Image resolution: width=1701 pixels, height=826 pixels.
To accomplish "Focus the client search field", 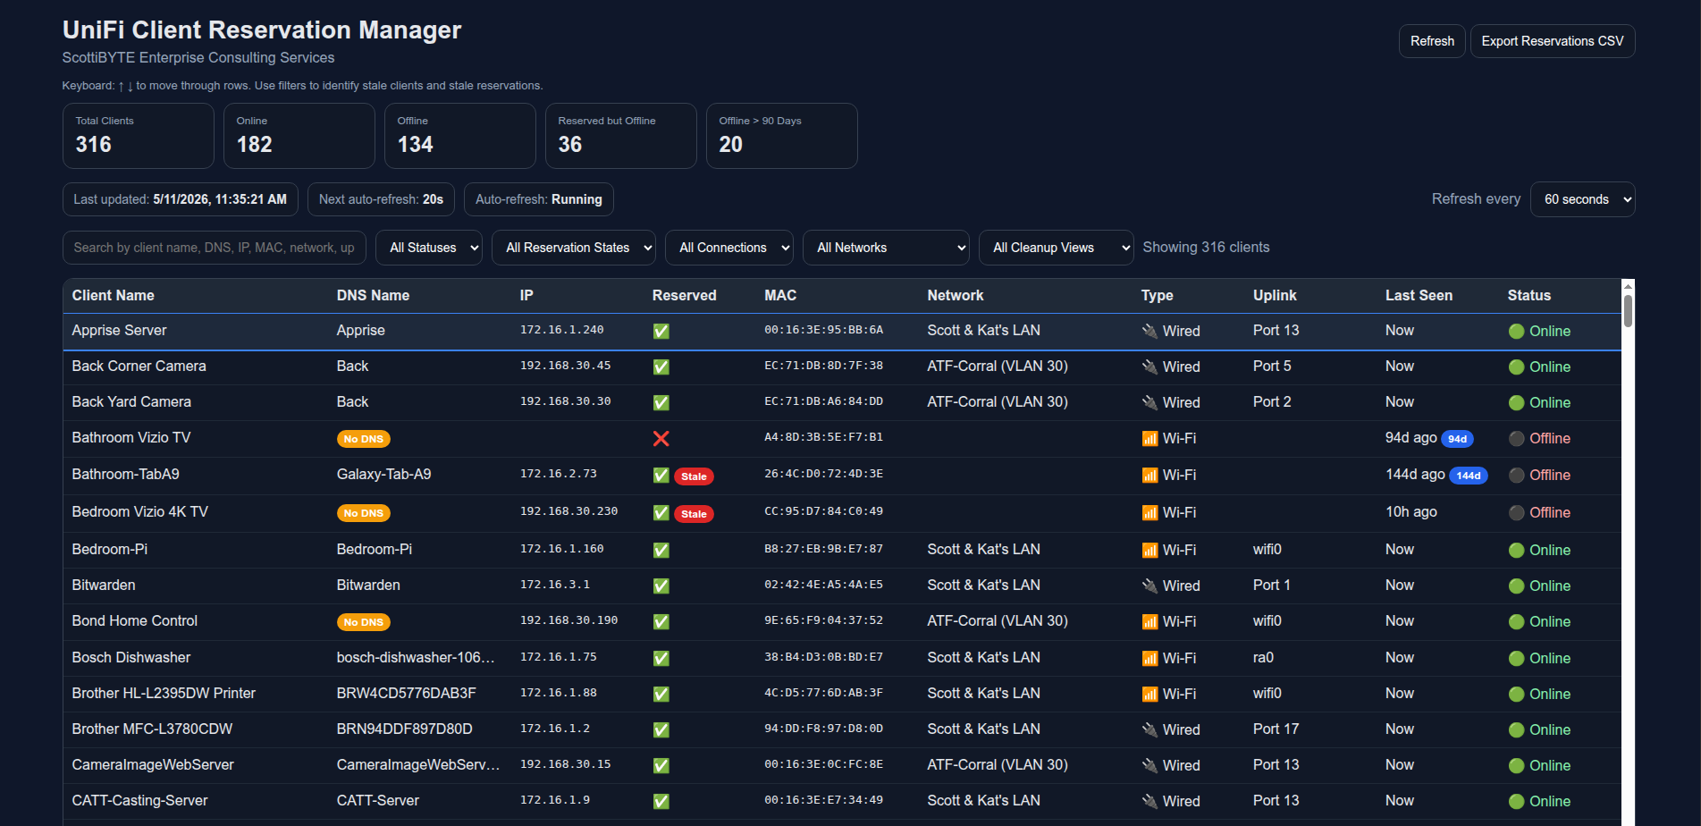I will pos(214,248).
